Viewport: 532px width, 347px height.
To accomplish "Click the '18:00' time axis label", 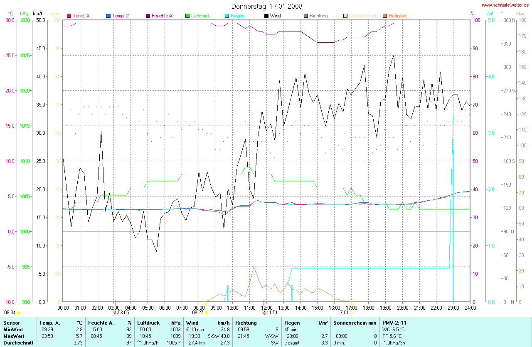I will [x=369, y=308].
